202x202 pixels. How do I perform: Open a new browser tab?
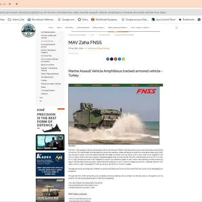(x=17, y=4)
